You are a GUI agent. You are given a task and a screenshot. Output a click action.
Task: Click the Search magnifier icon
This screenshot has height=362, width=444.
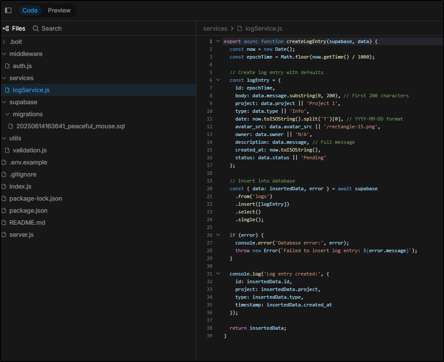[x=36, y=28]
